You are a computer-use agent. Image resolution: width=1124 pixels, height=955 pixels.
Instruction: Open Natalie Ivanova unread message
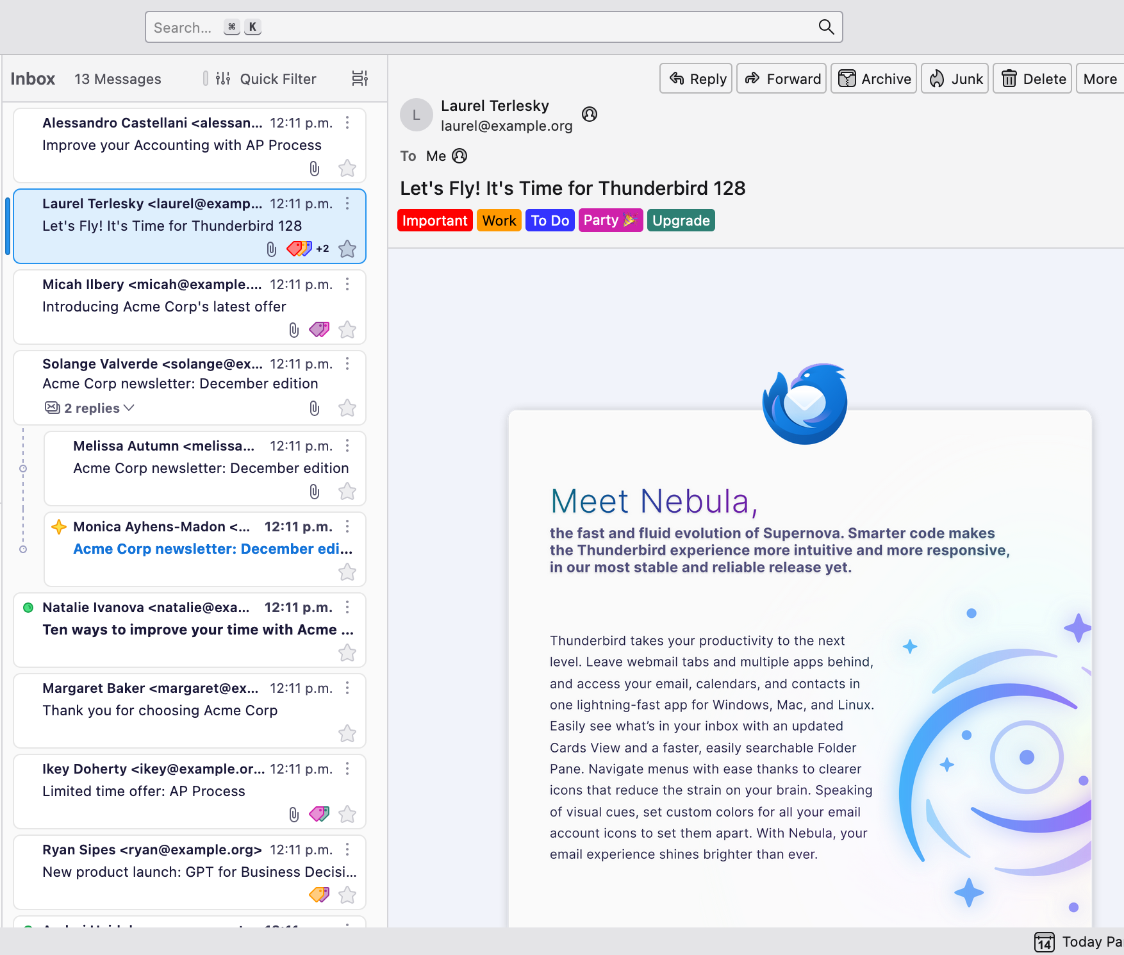coord(190,629)
